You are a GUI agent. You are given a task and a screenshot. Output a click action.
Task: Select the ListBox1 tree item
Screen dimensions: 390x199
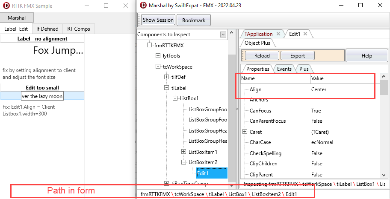(189, 98)
